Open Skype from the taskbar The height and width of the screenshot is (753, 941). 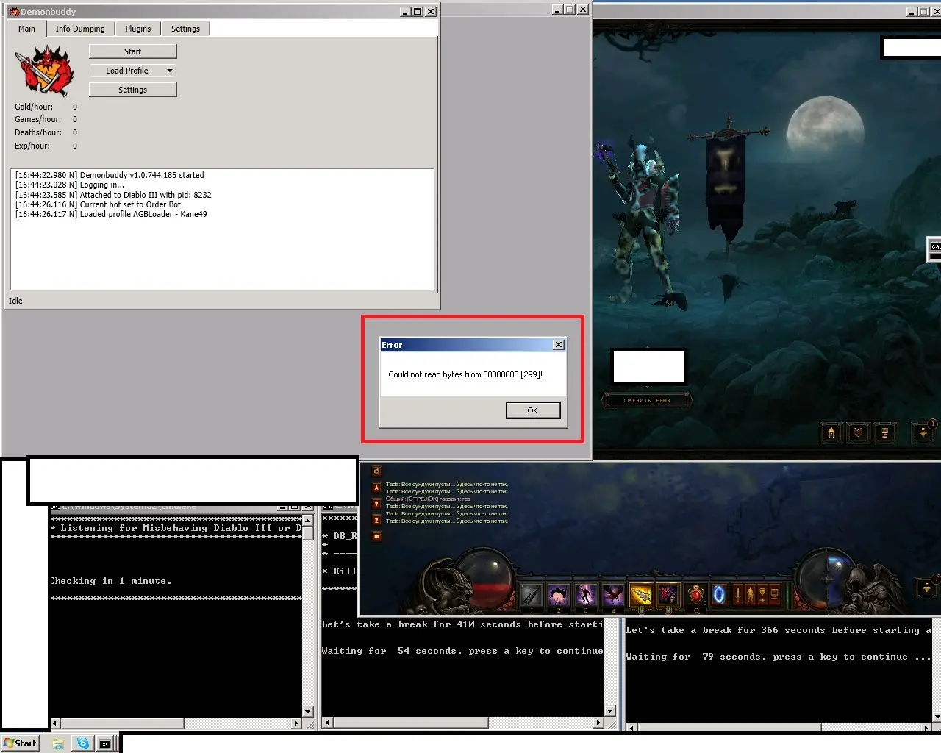82,743
